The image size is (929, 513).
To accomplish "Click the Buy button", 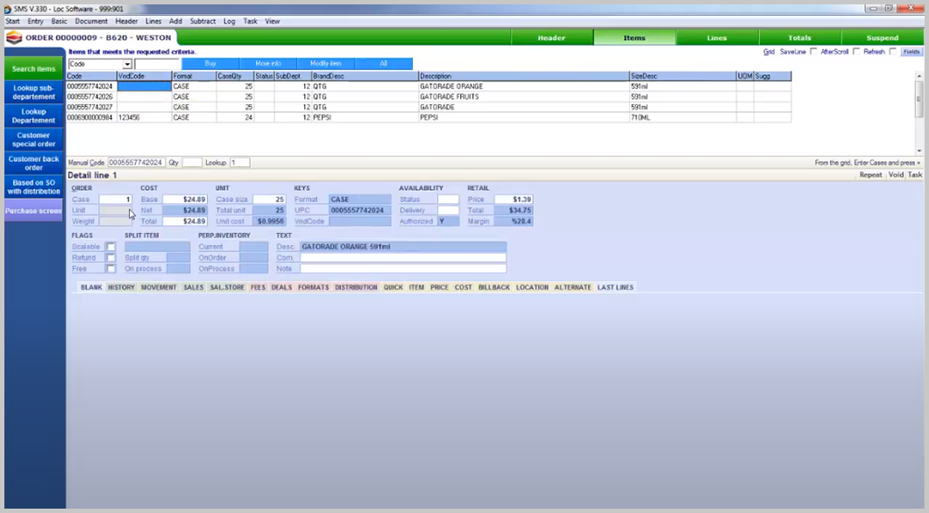I will 210,63.
